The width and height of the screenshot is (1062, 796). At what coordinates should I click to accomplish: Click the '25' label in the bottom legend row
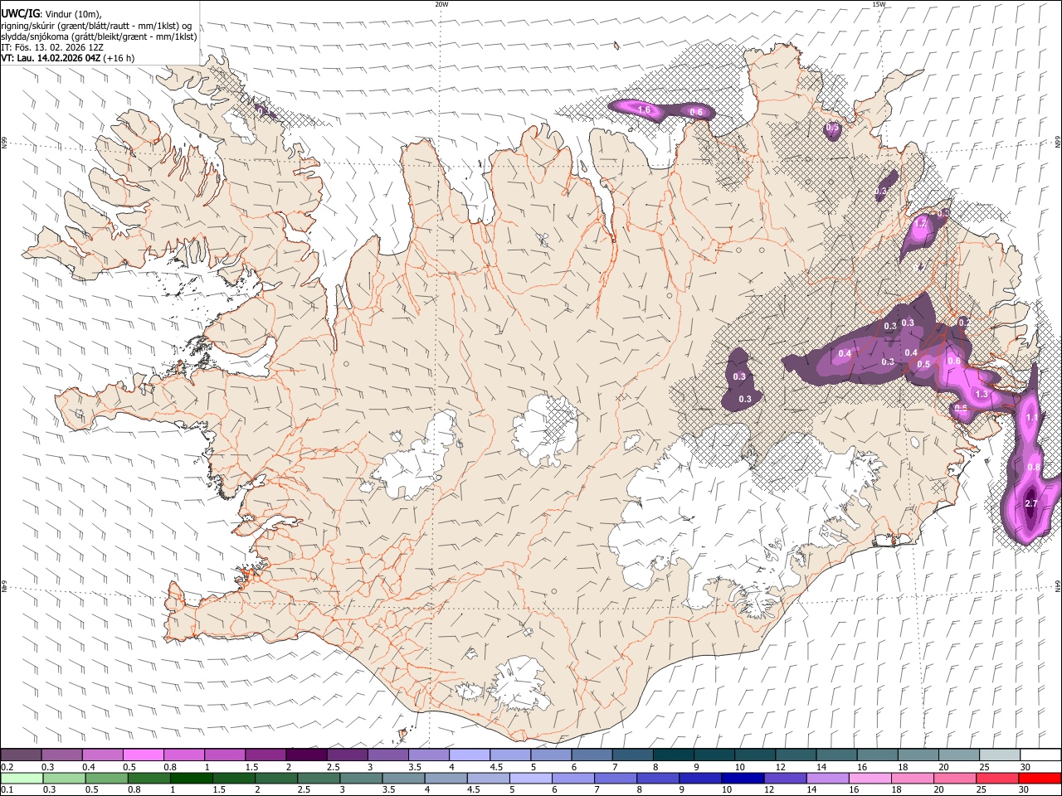tap(982, 790)
